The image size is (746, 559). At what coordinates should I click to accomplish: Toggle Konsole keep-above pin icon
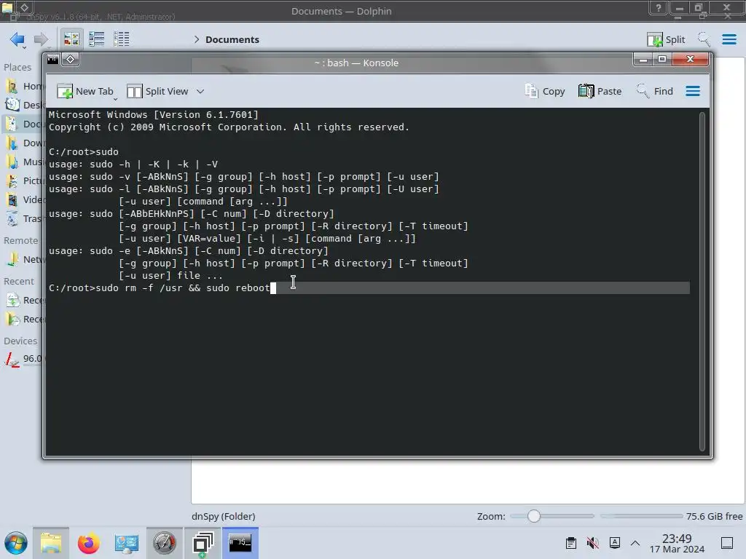(71, 60)
